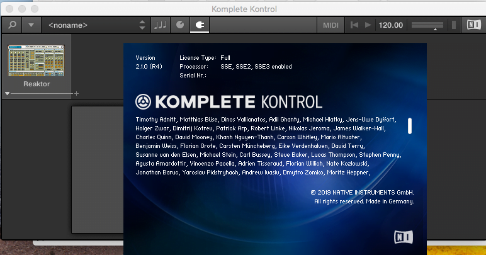Click the 2019 NATIVE INSTRUMENTS GmbH copyright text
This screenshot has height=255, width=486.
[x=363, y=193]
